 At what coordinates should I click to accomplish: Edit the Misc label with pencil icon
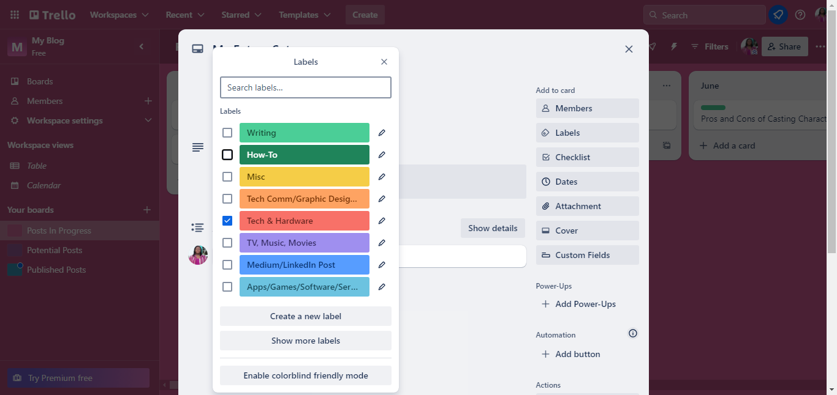pos(382,177)
